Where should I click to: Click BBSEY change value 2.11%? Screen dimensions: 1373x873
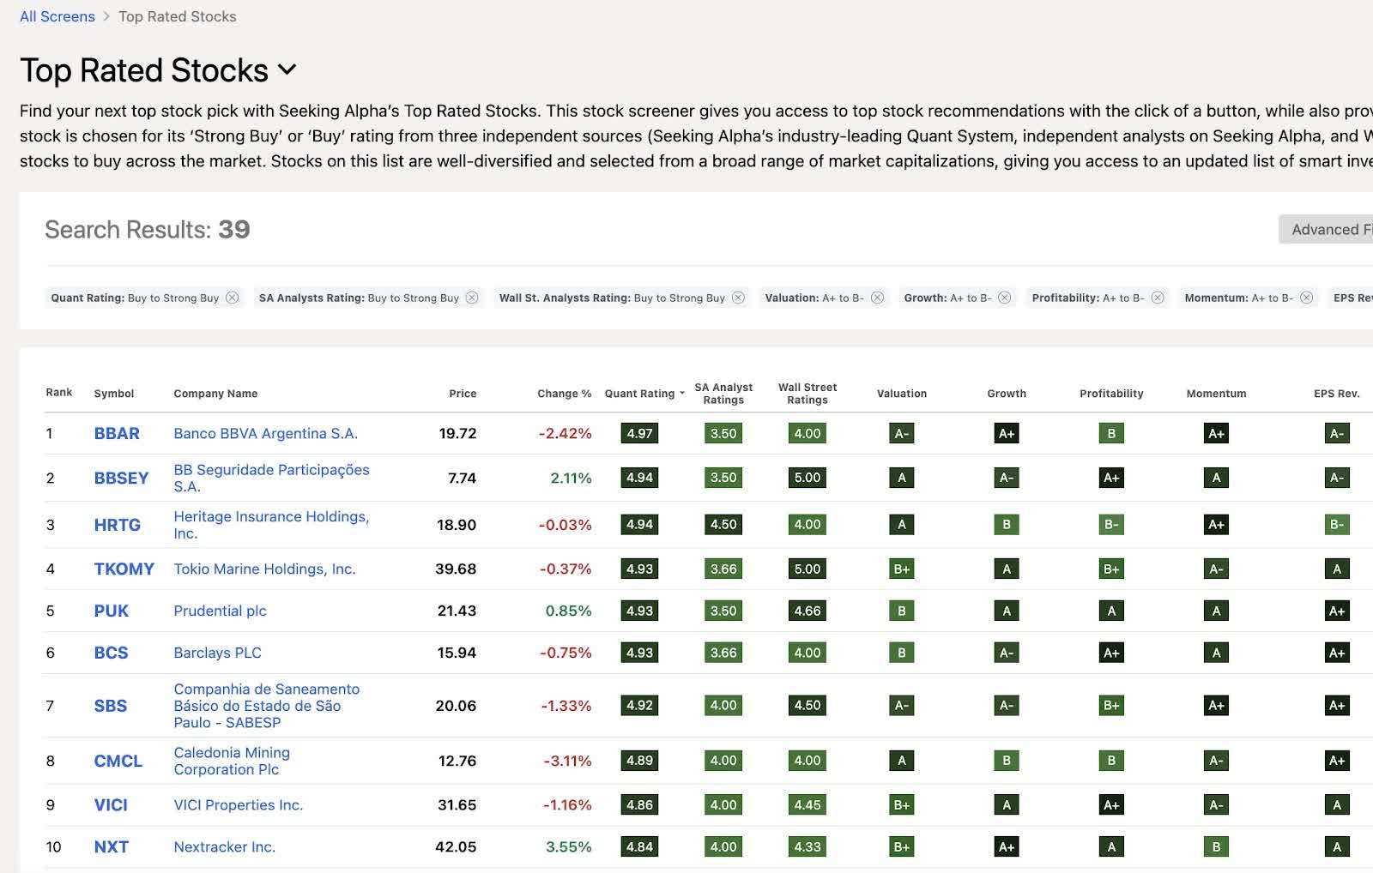pos(571,478)
